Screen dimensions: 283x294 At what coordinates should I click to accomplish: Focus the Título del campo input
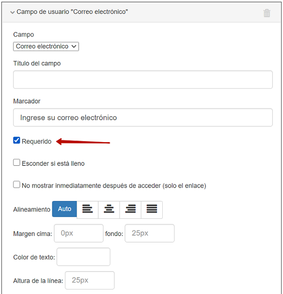click(x=143, y=80)
